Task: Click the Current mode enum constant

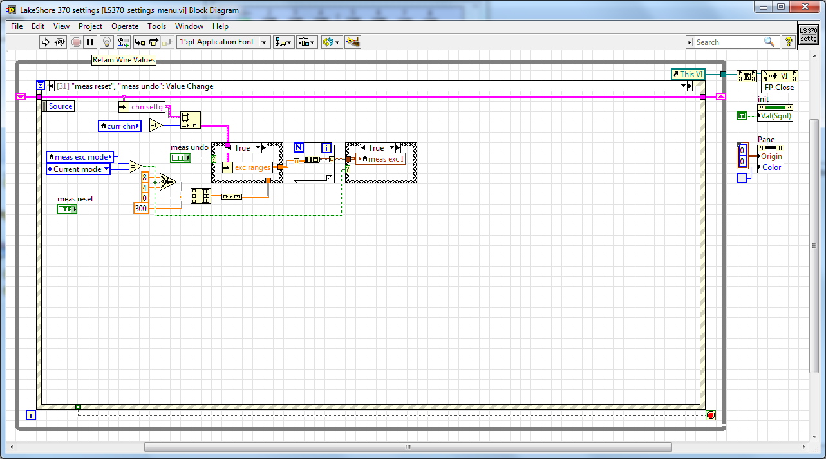Action: [78, 169]
